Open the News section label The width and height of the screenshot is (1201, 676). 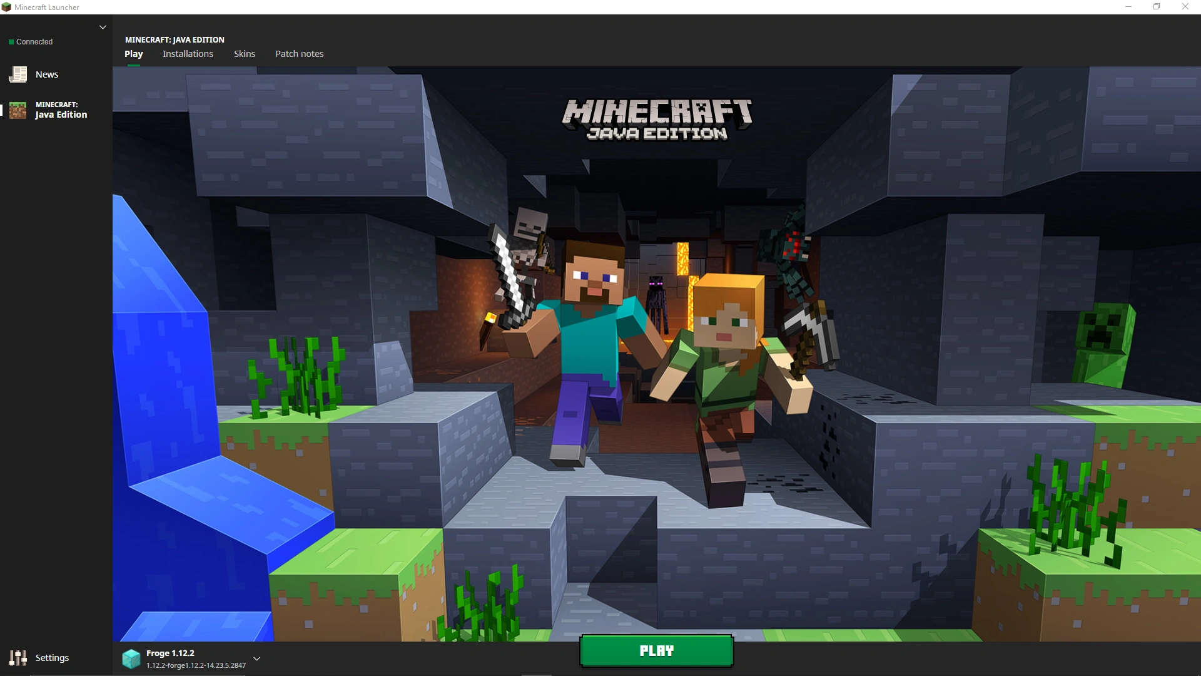(x=47, y=74)
